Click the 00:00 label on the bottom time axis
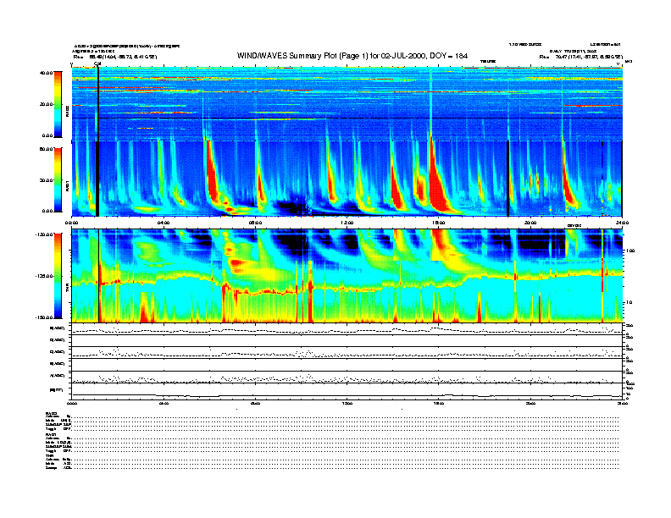 (73, 404)
